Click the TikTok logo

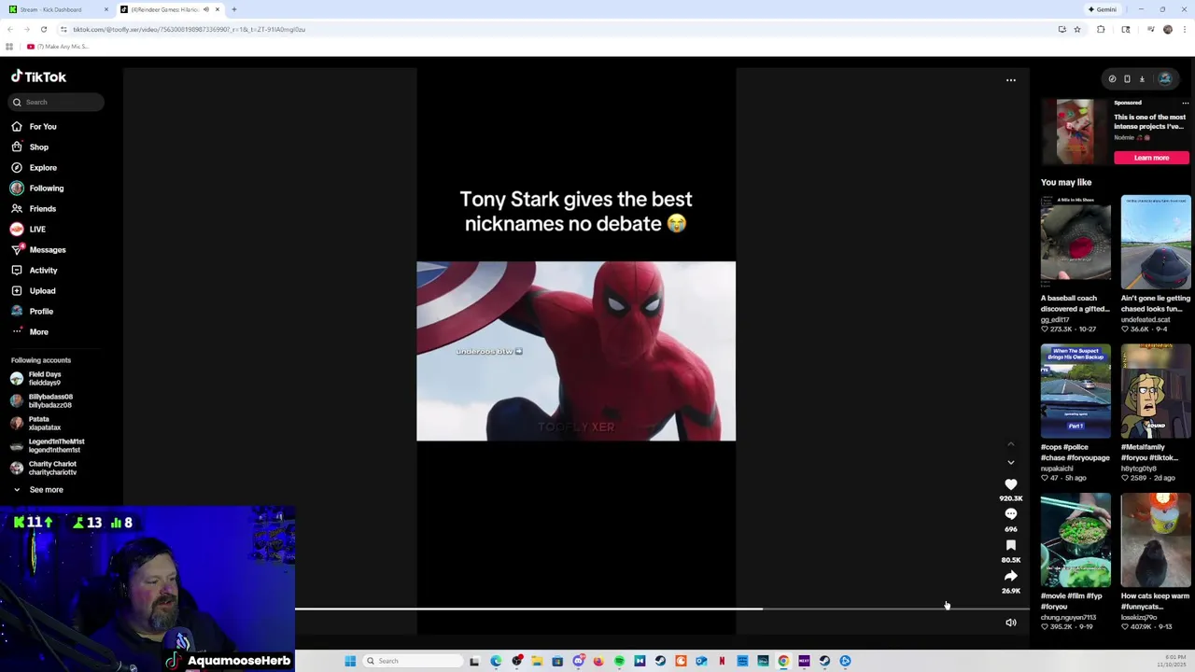(39, 77)
